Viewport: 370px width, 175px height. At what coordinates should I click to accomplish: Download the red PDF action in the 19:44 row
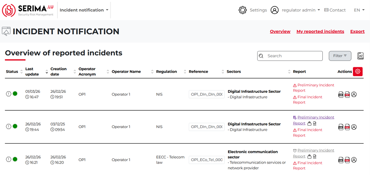(x=347, y=127)
